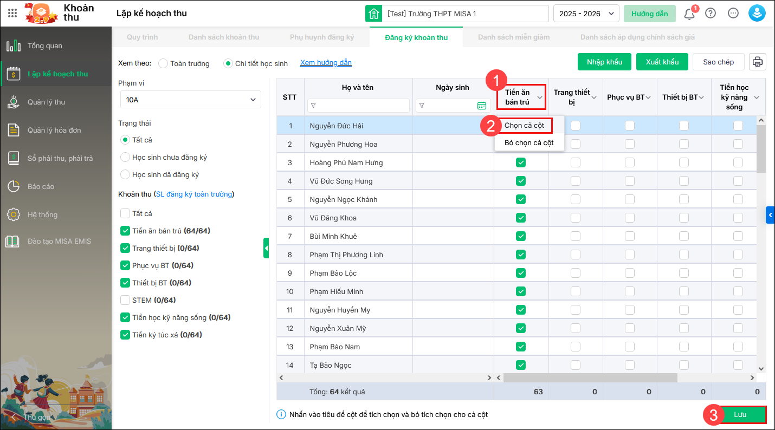This screenshot has width=775, height=430.
Task: Enable the STEM fee checkbox
Action: (125, 300)
